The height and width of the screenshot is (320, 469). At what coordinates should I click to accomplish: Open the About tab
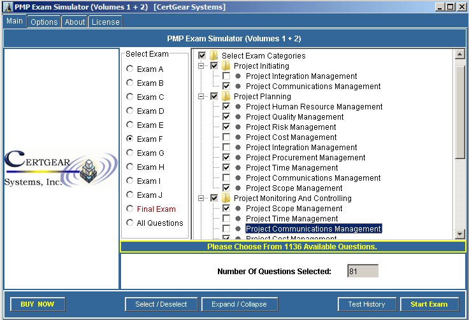pos(75,22)
